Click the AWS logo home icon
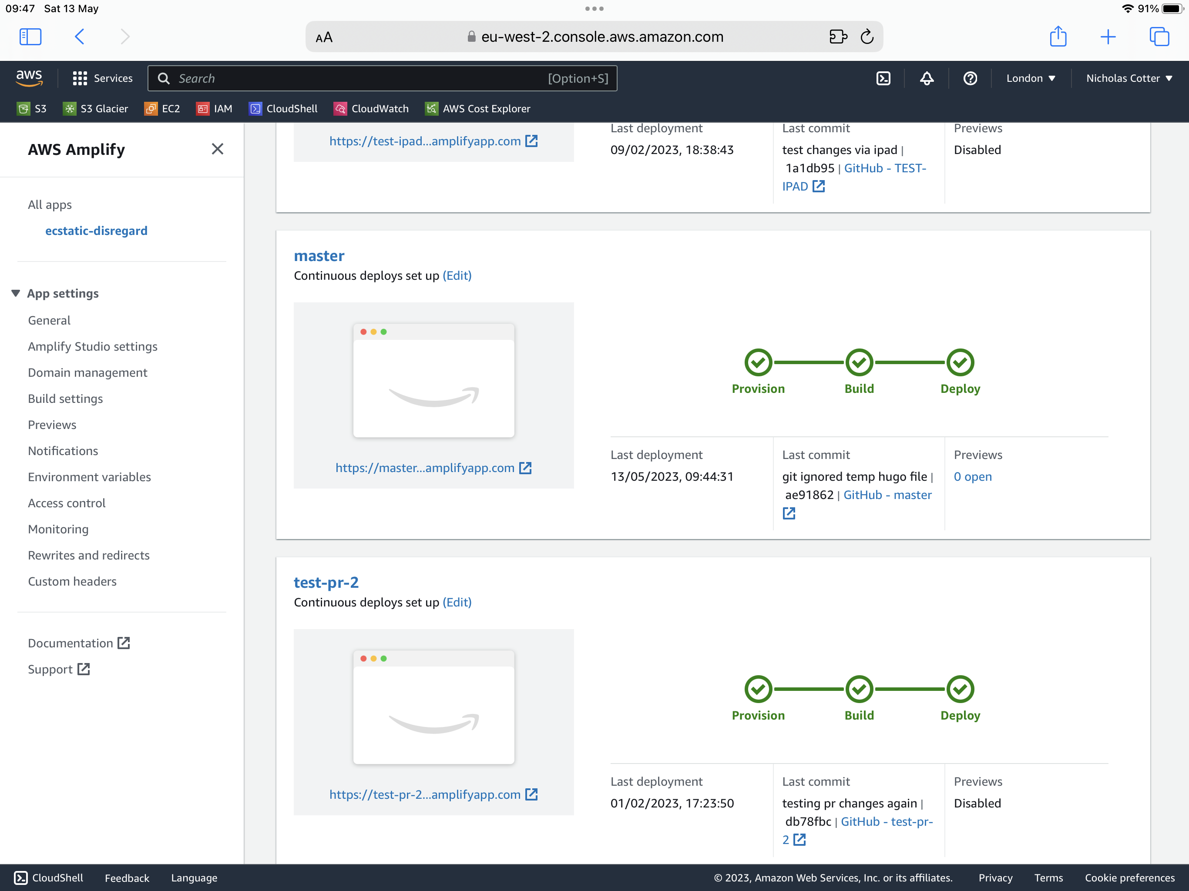The width and height of the screenshot is (1189, 891). [29, 78]
